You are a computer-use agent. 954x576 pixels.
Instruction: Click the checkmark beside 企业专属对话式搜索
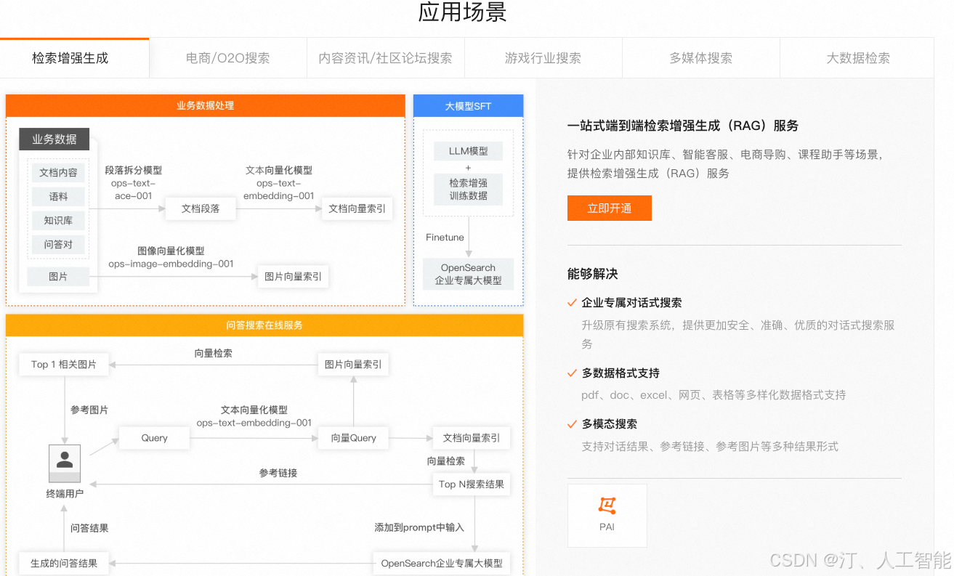(573, 302)
